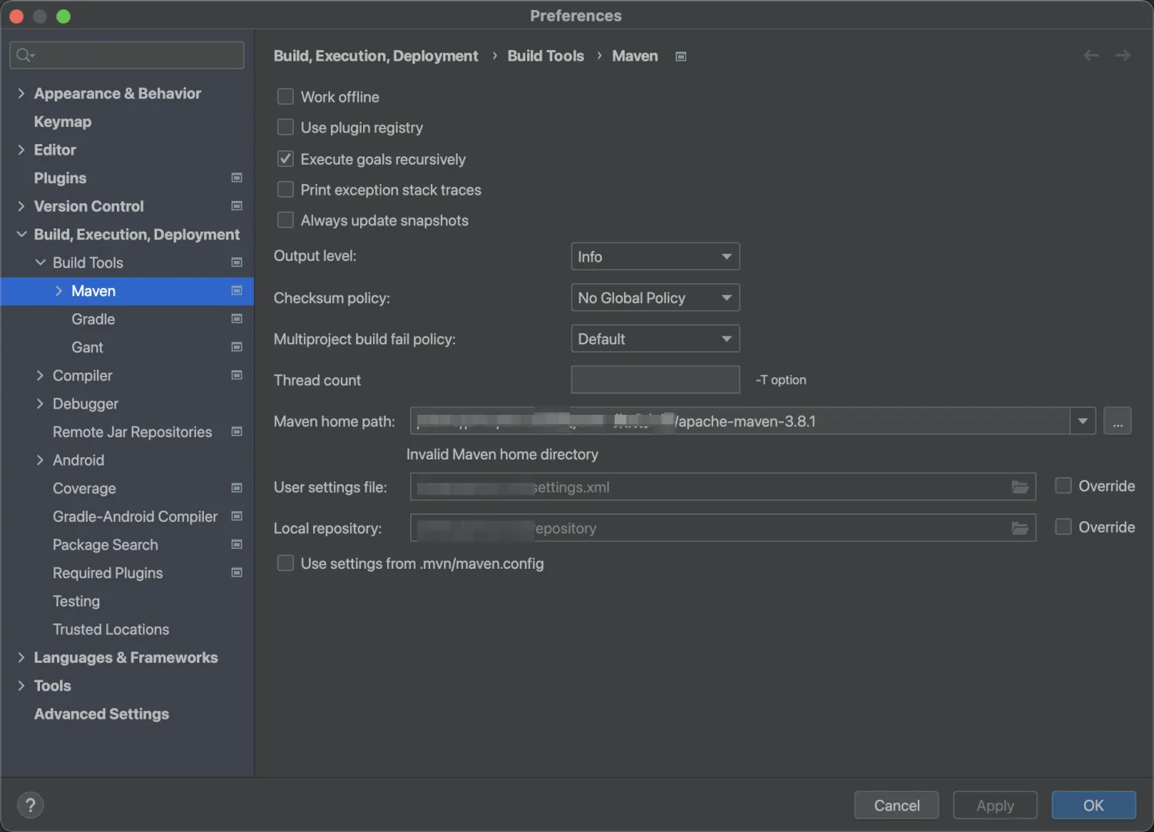The height and width of the screenshot is (832, 1154).
Task: Open the Output level dropdown
Action: tap(655, 256)
